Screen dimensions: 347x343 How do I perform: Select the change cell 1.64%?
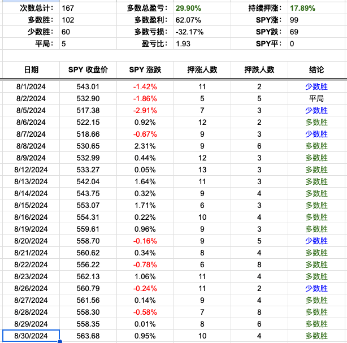(145, 181)
